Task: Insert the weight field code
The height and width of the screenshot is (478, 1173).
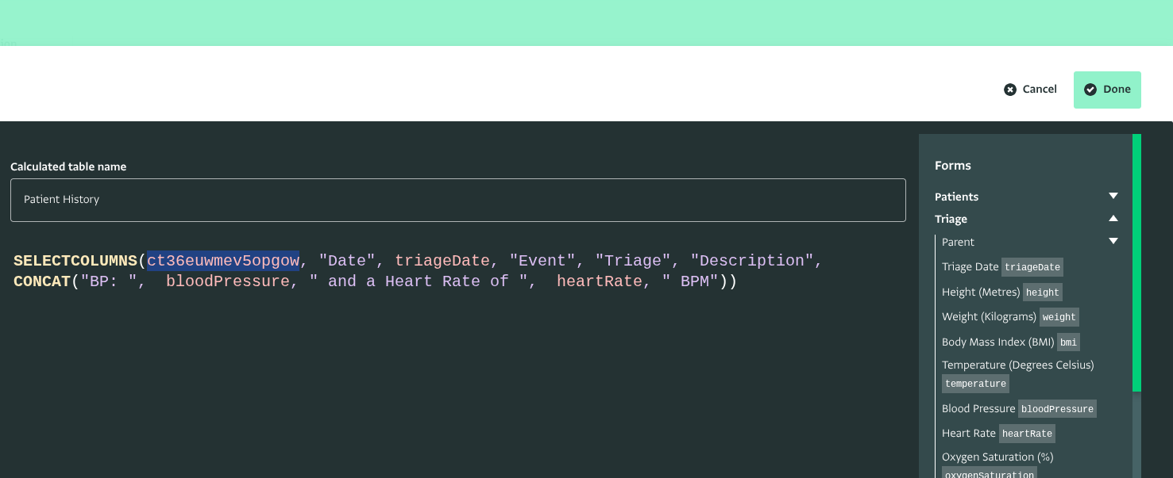Action: pos(1059,317)
